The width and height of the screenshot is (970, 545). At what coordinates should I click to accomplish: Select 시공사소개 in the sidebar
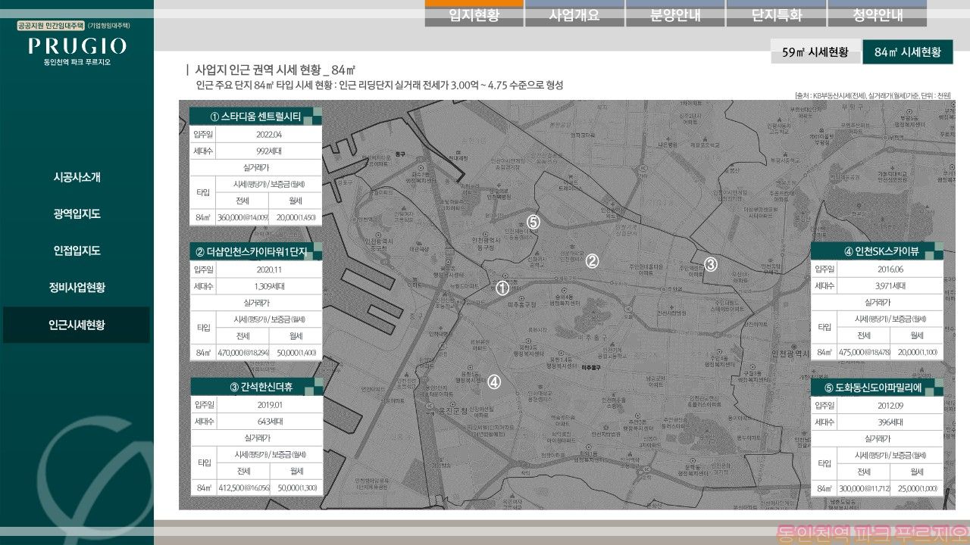click(x=77, y=177)
